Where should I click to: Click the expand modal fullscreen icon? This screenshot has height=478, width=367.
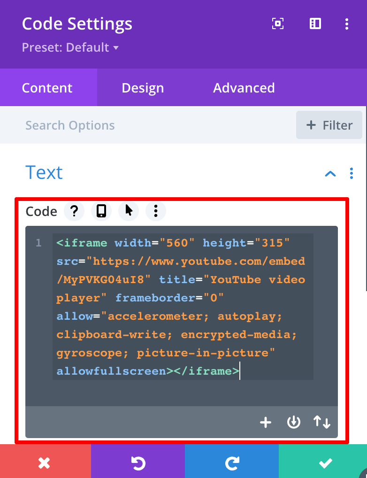(x=278, y=24)
